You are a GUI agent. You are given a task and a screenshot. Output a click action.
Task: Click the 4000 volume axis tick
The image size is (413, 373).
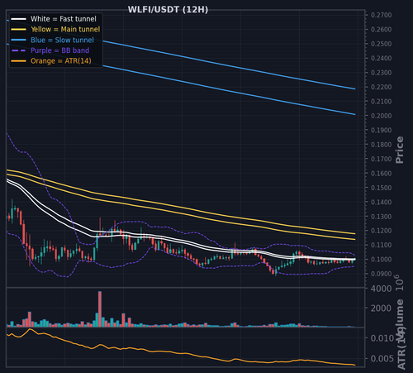(381, 289)
